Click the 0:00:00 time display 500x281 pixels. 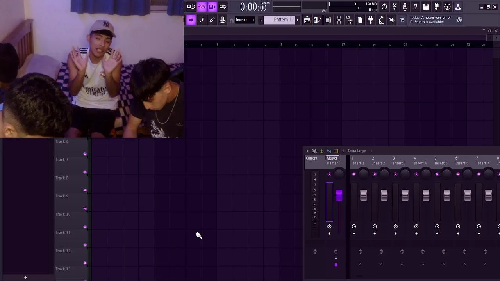point(253,7)
